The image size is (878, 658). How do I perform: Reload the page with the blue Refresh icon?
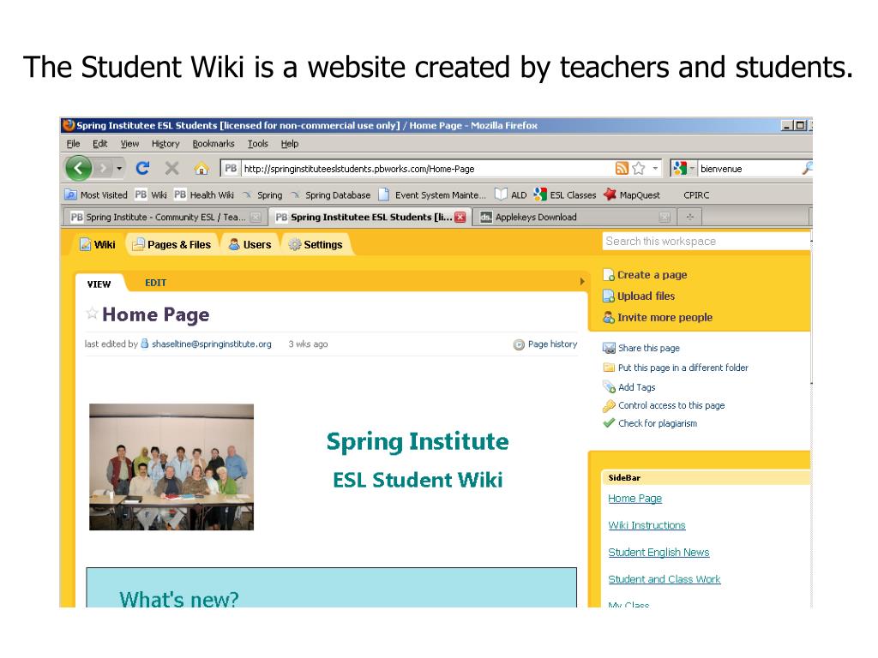coord(143,168)
